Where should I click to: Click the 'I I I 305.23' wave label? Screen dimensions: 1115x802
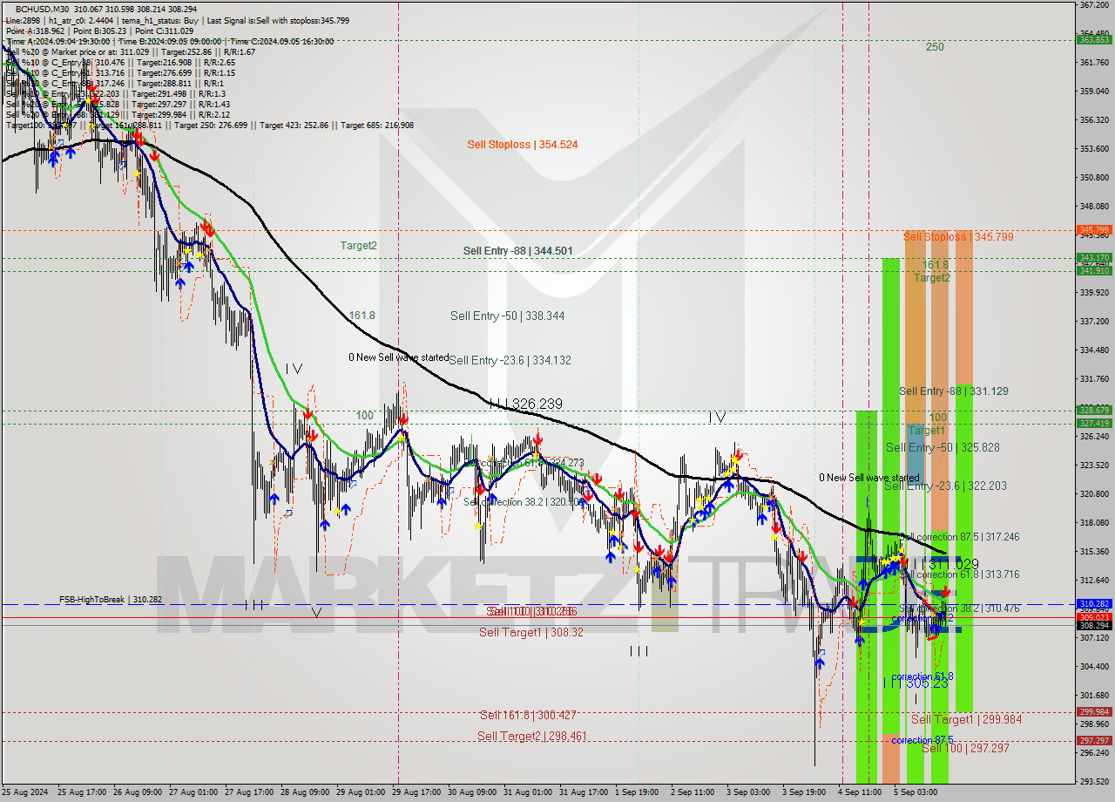click(916, 683)
